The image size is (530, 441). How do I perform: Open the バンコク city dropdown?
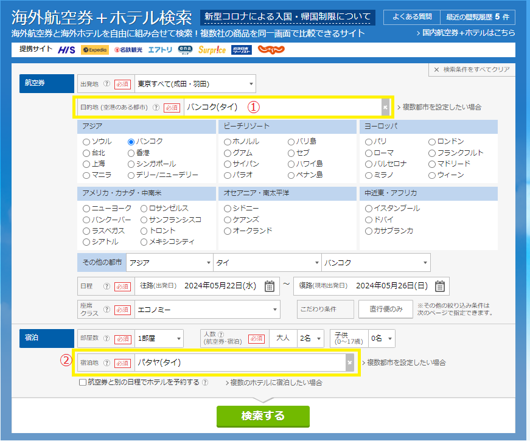point(376,263)
